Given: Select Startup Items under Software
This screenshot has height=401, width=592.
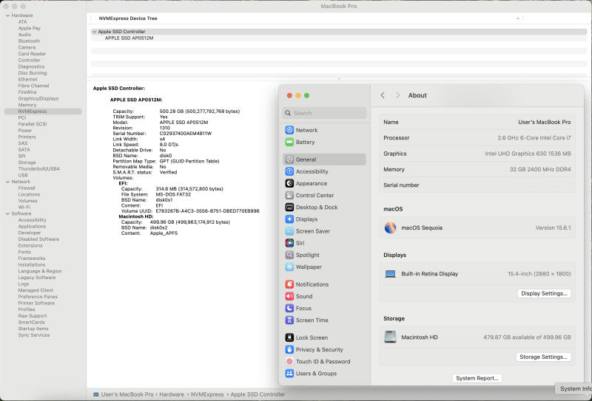Looking at the screenshot, I should (x=33, y=329).
